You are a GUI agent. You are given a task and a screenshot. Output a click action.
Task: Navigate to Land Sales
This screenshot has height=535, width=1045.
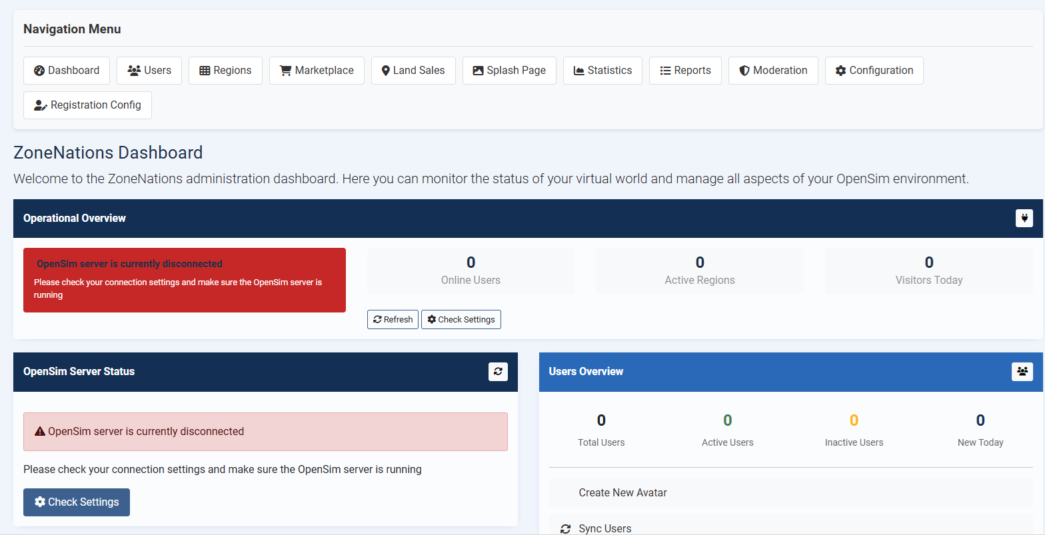[413, 71]
